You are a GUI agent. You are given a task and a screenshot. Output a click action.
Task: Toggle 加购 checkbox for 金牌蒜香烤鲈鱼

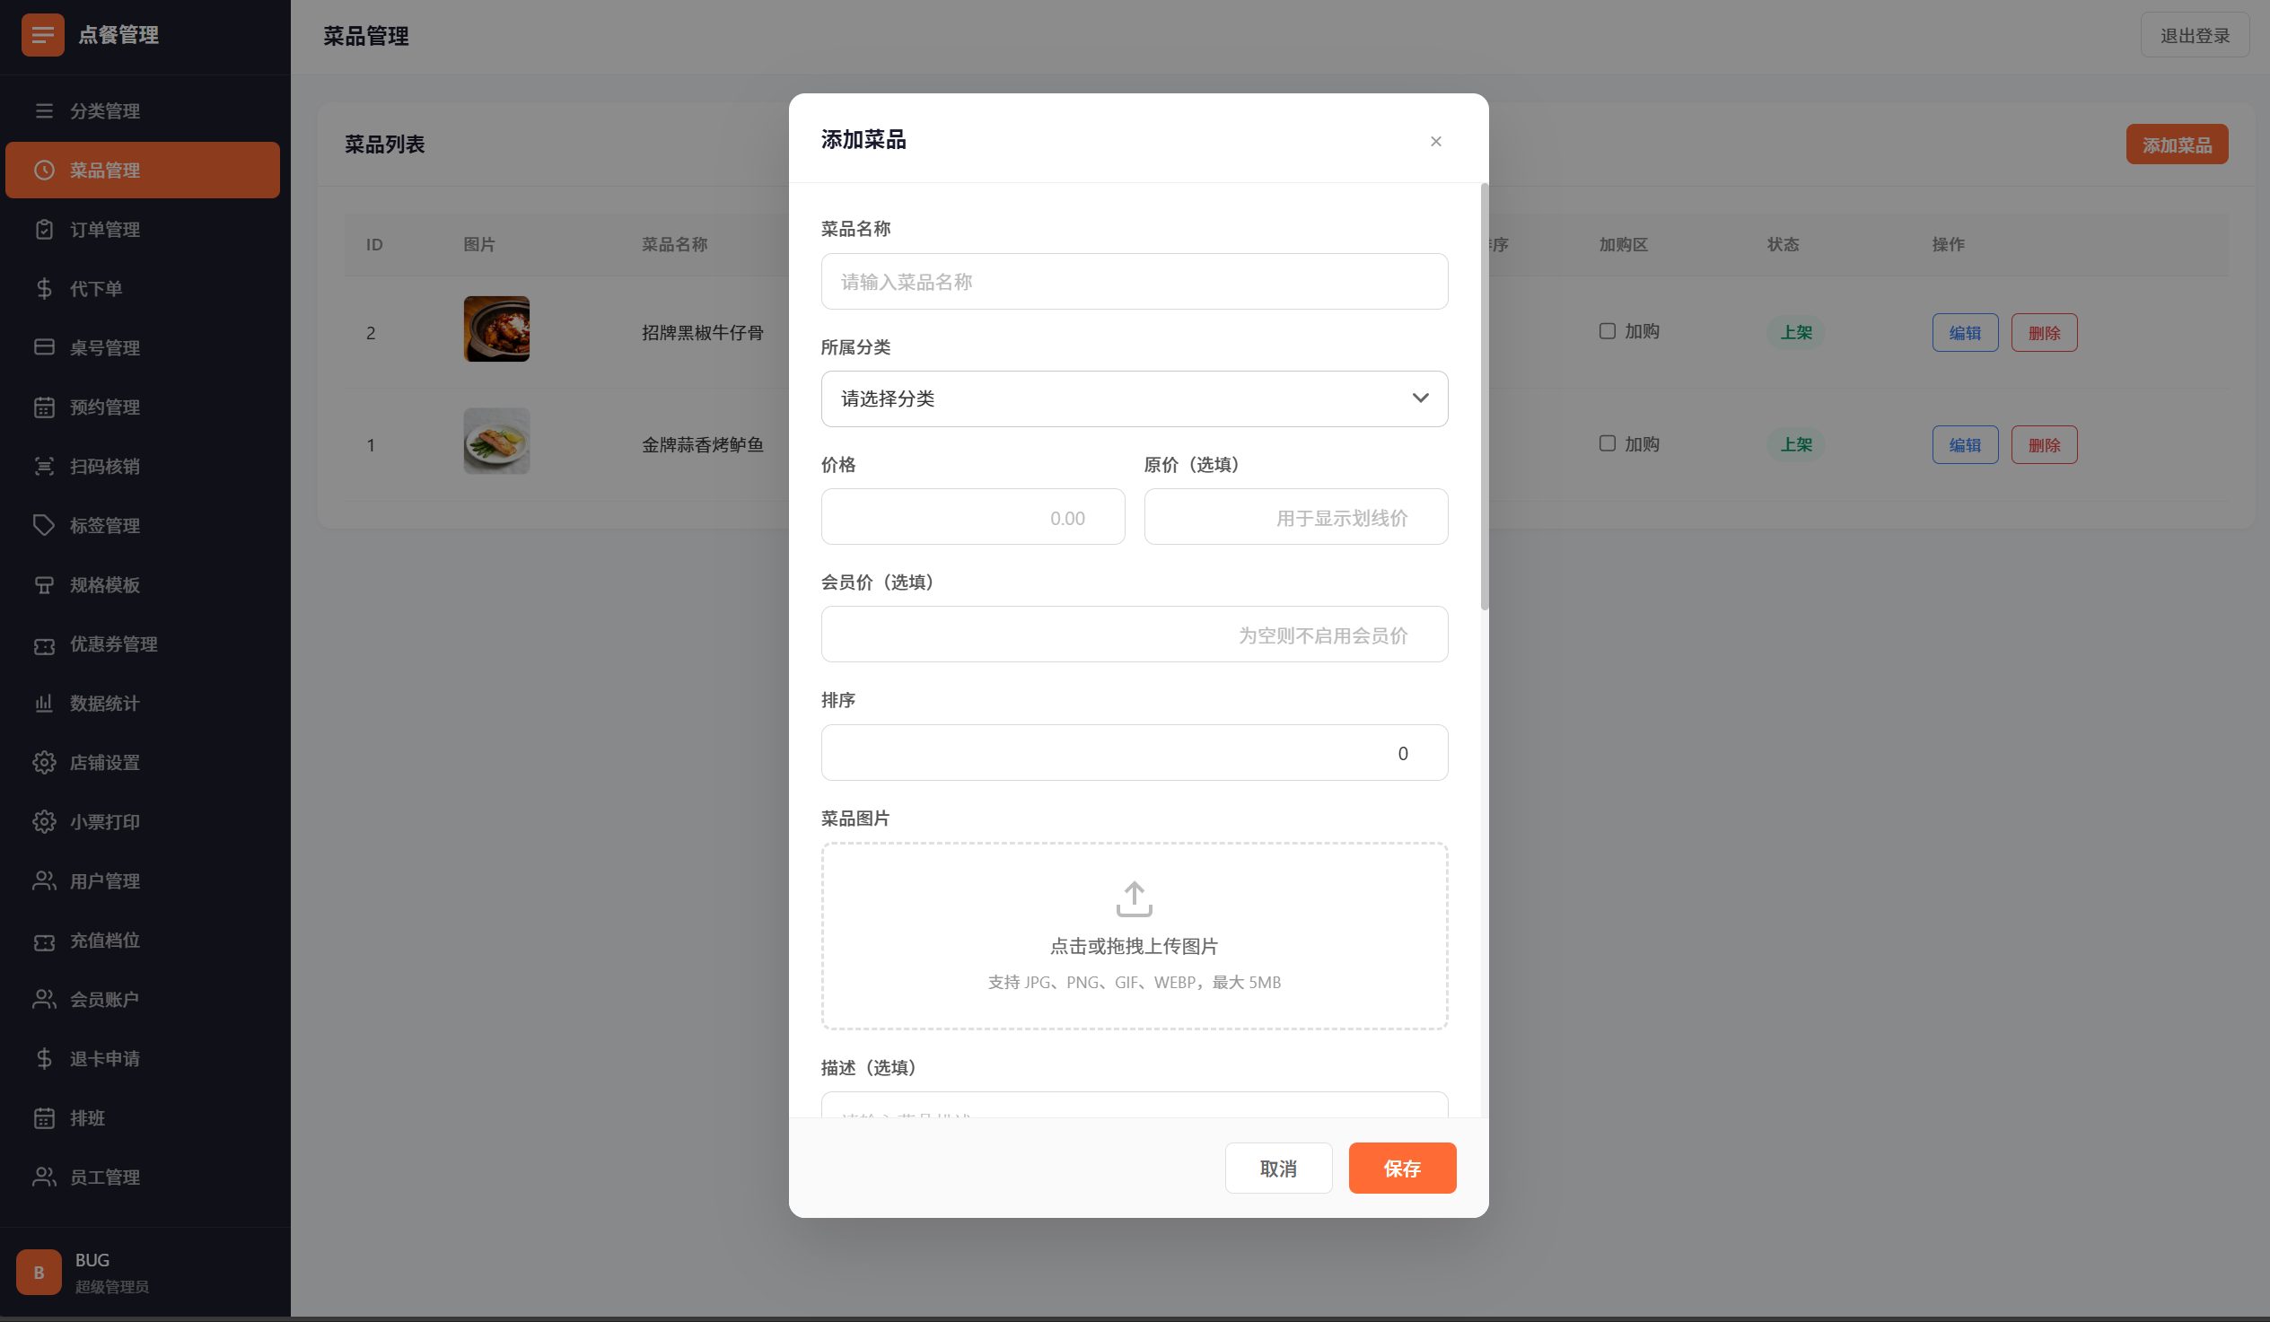[1606, 444]
